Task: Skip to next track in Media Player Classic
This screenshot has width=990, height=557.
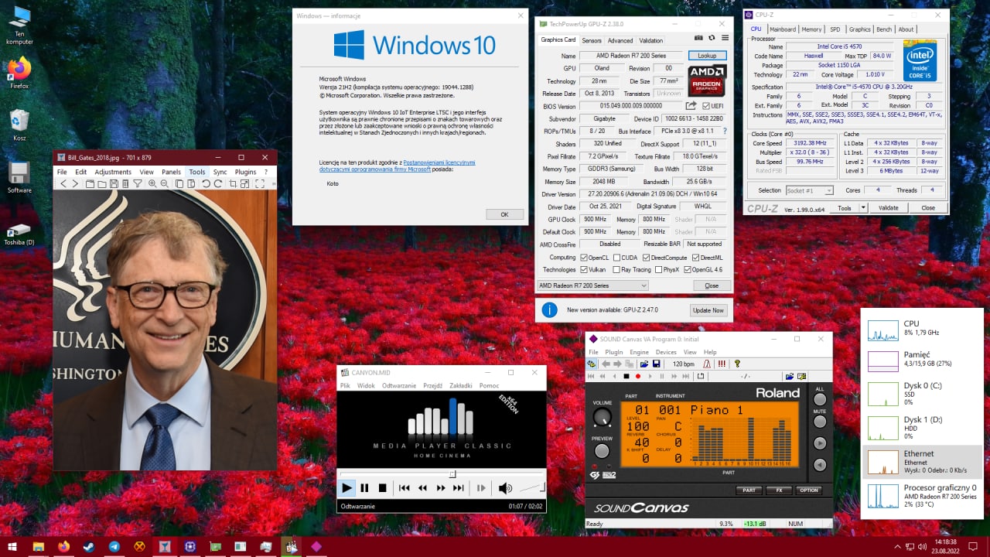Action: [x=459, y=487]
